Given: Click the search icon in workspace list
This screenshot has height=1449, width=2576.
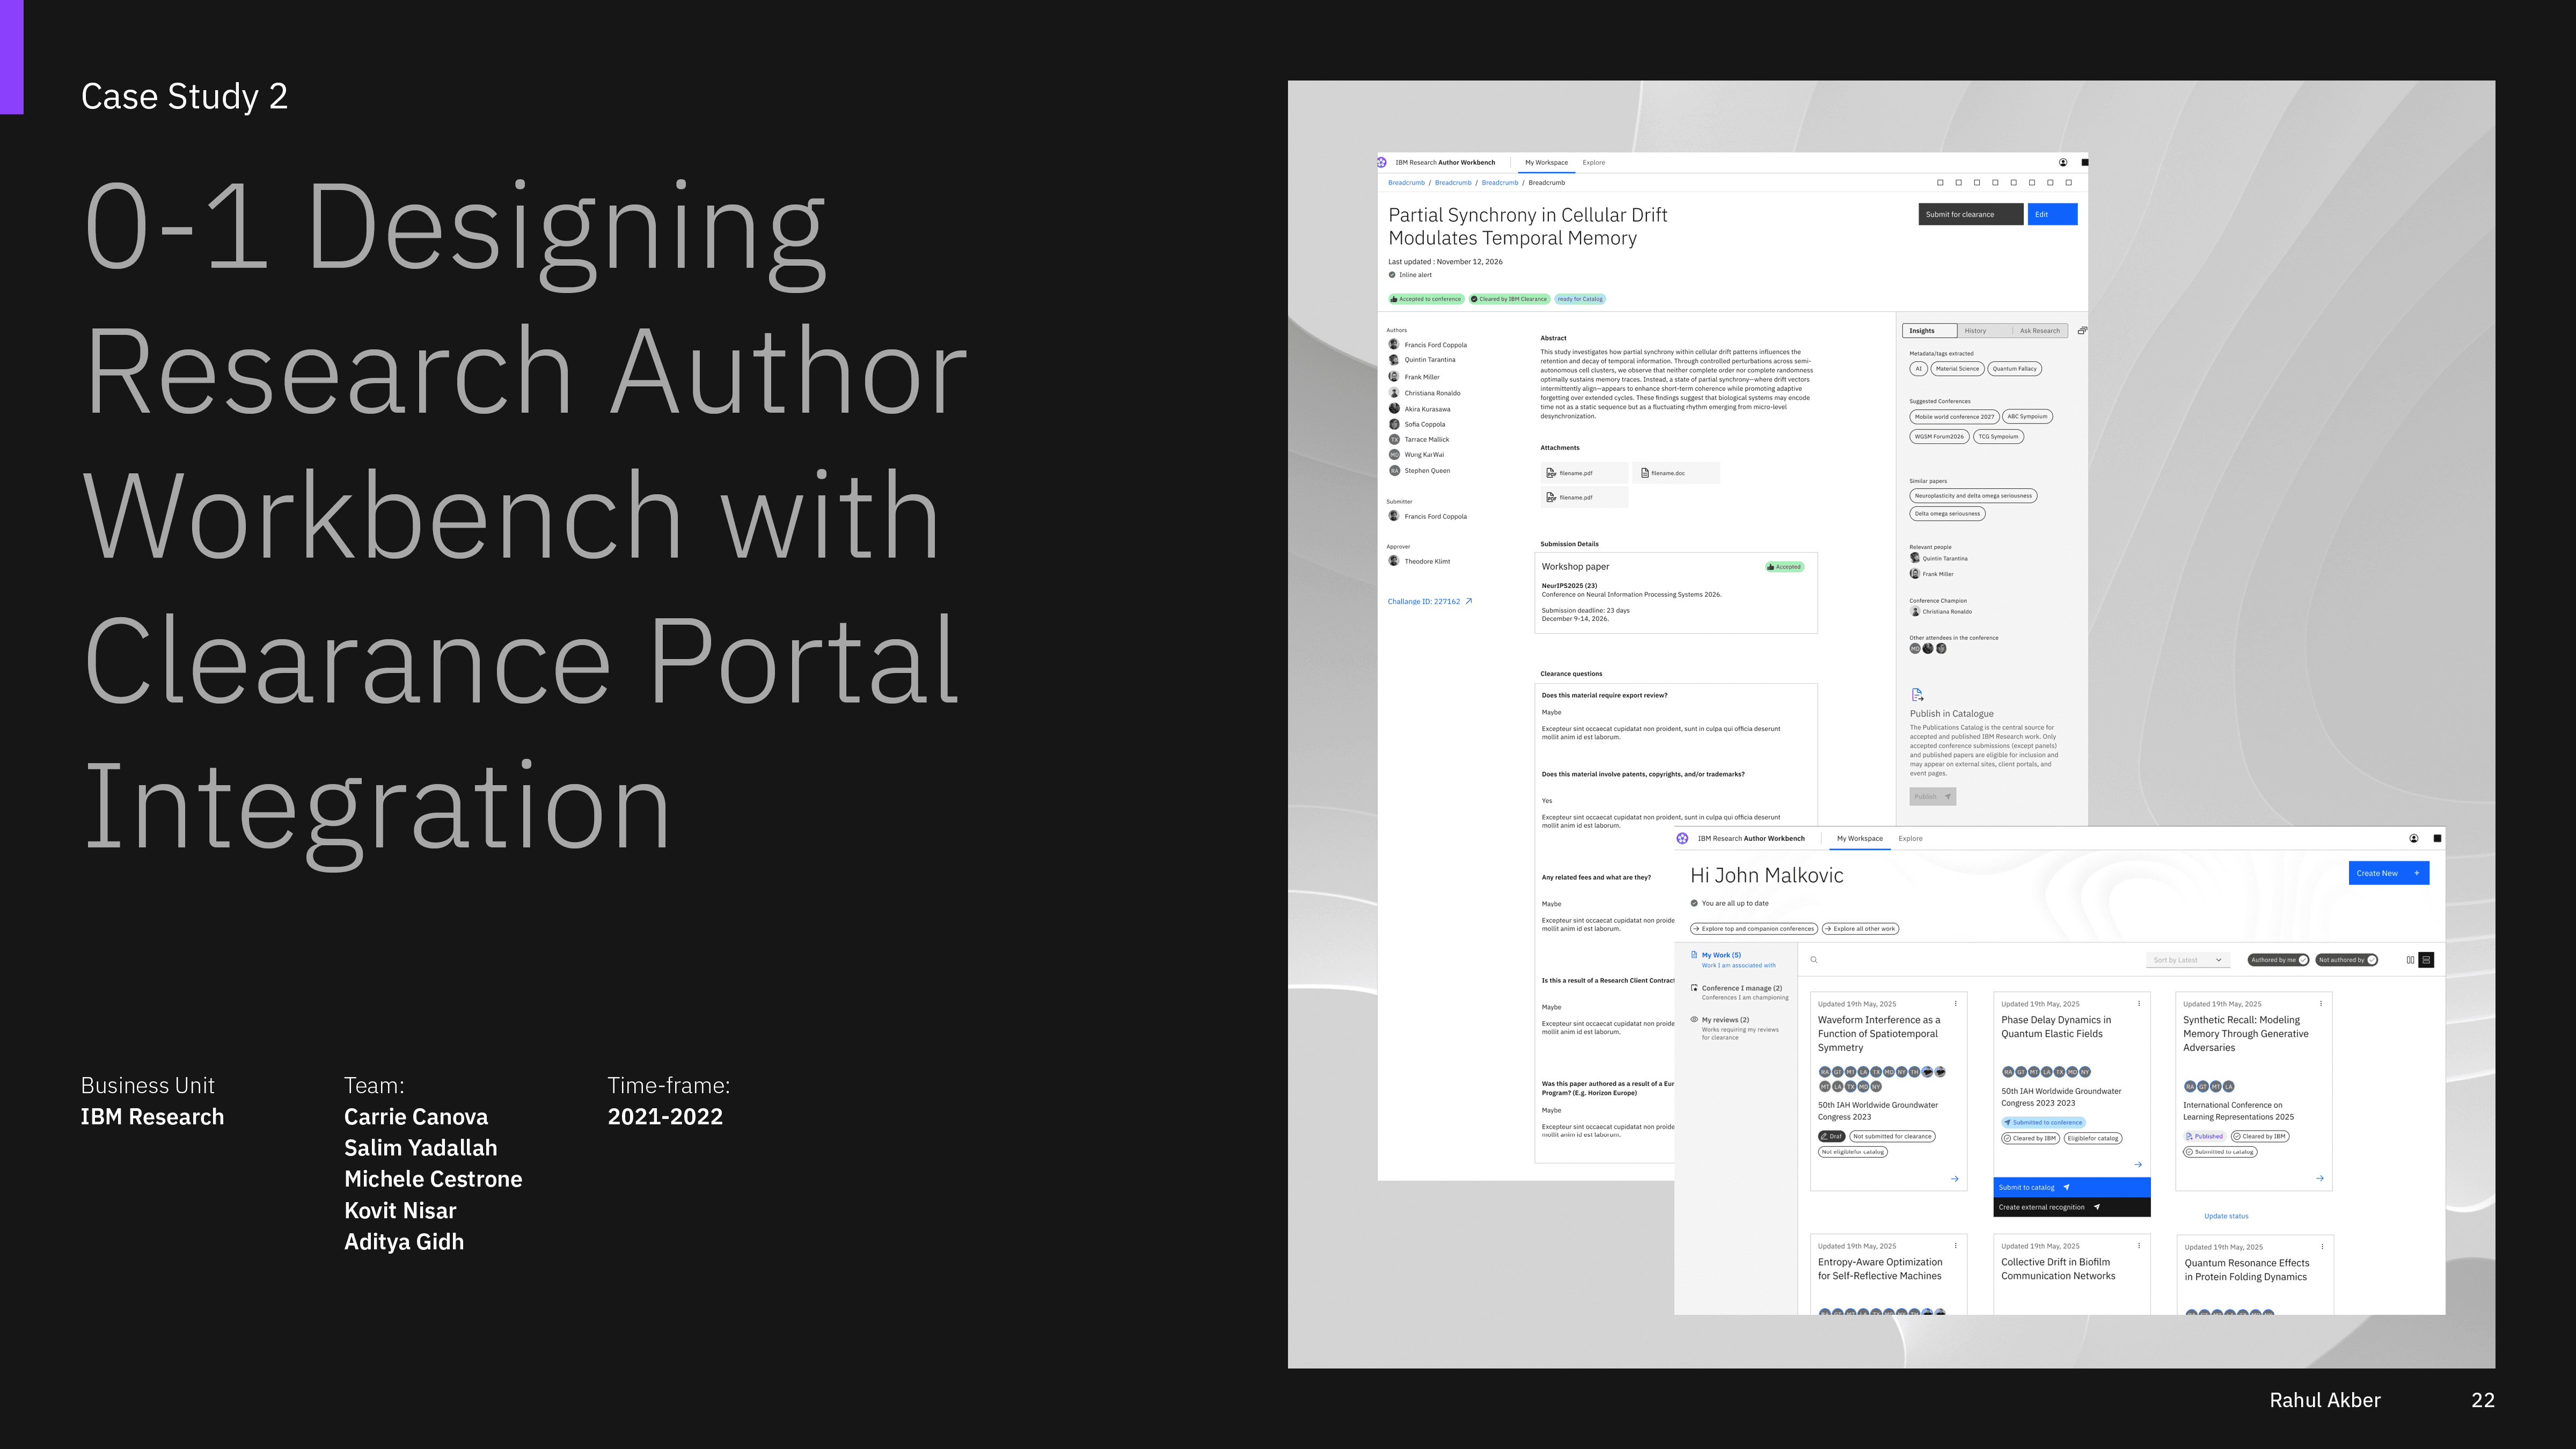Looking at the screenshot, I should 1813,960.
